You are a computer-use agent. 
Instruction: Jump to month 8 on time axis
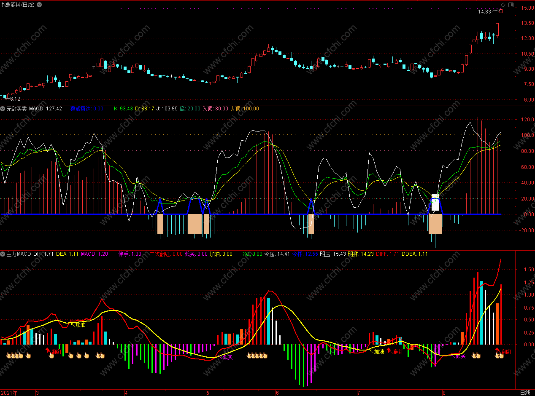tap(443, 393)
